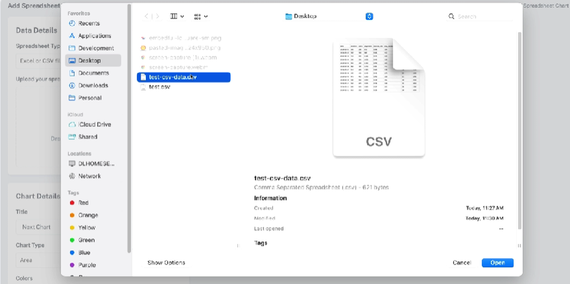The width and height of the screenshot is (570, 284).
Task: Select the embedful png file row
Action: pyautogui.click(x=184, y=38)
